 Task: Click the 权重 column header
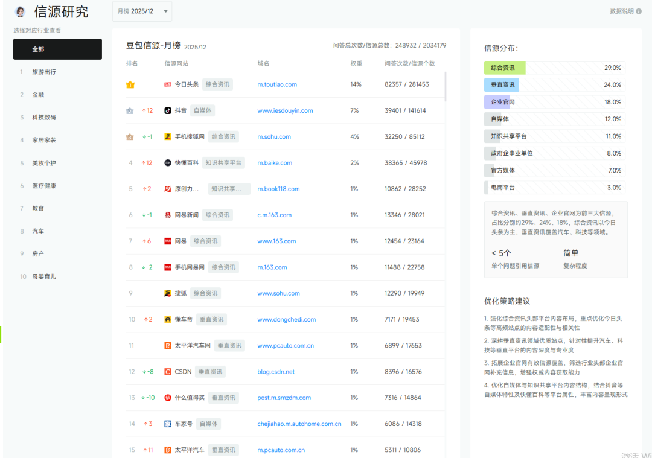[356, 63]
